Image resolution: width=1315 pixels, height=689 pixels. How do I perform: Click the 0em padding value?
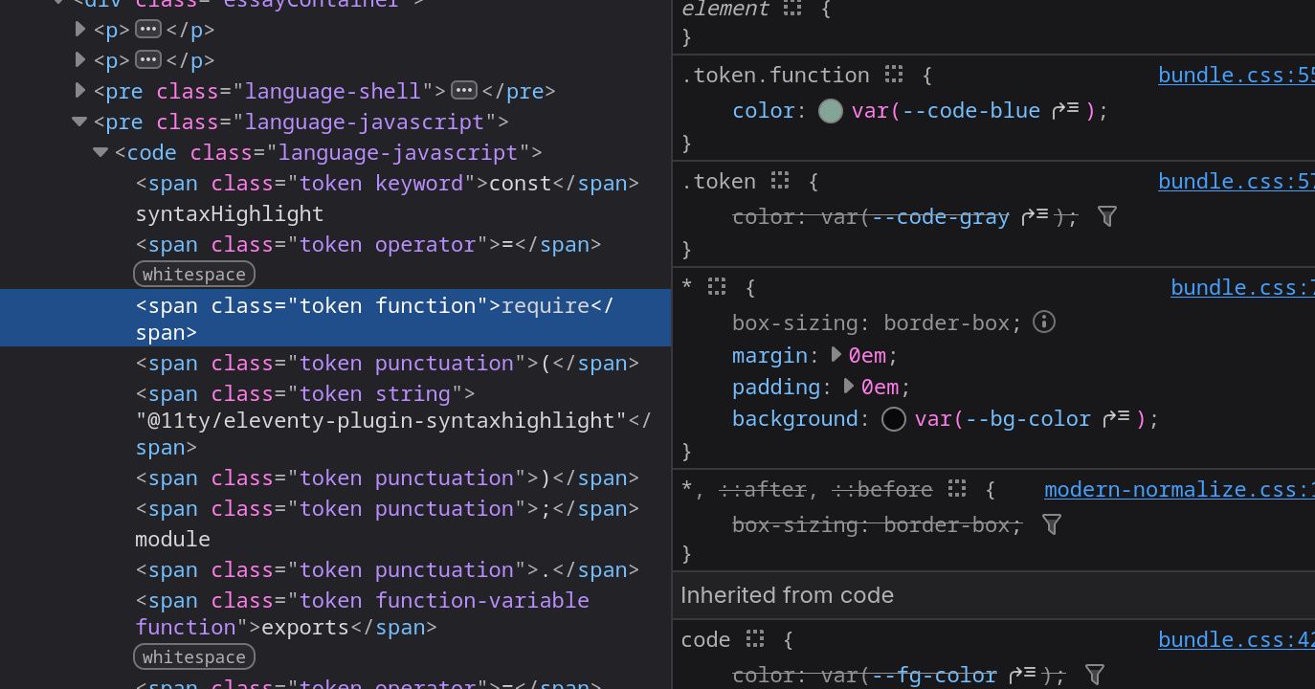pyautogui.click(x=880, y=387)
